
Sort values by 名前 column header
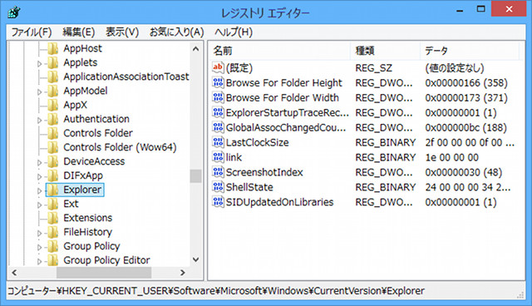pyautogui.click(x=279, y=51)
